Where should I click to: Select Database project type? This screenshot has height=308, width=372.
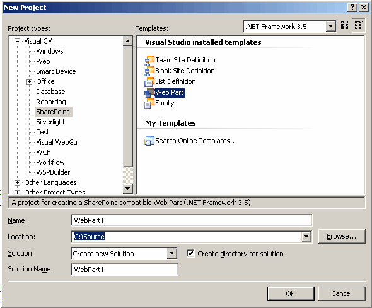click(x=50, y=92)
